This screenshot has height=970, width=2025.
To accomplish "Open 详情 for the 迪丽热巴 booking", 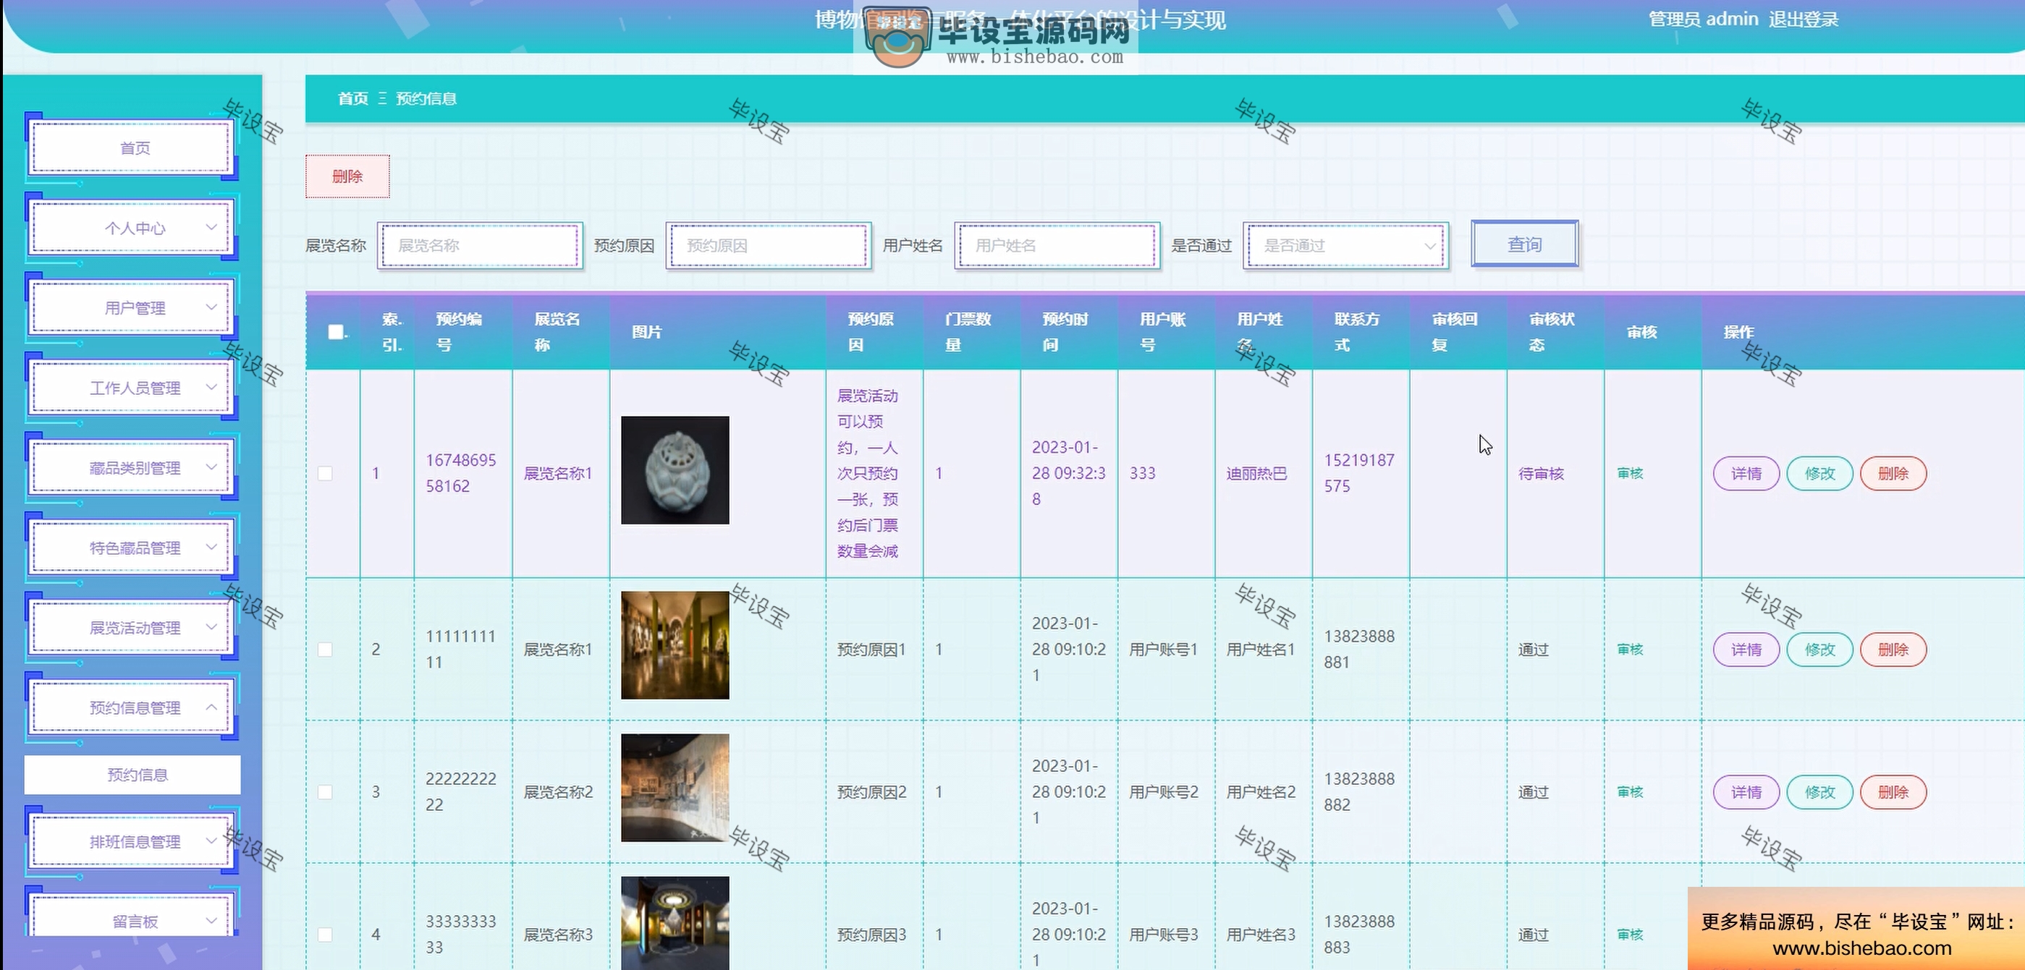I will pyautogui.click(x=1746, y=474).
